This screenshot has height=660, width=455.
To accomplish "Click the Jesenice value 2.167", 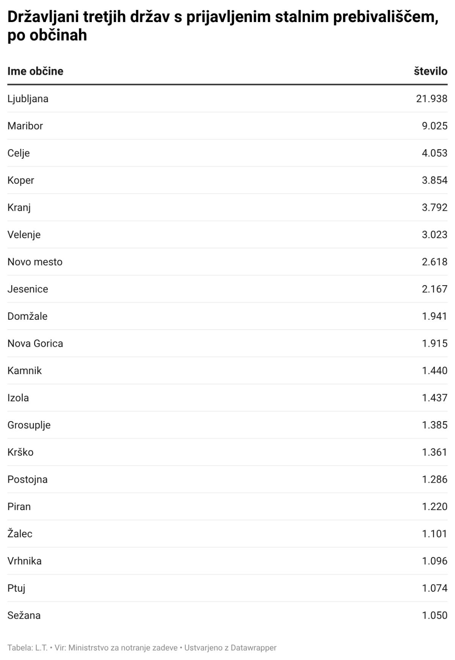I will pyautogui.click(x=435, y=289).
